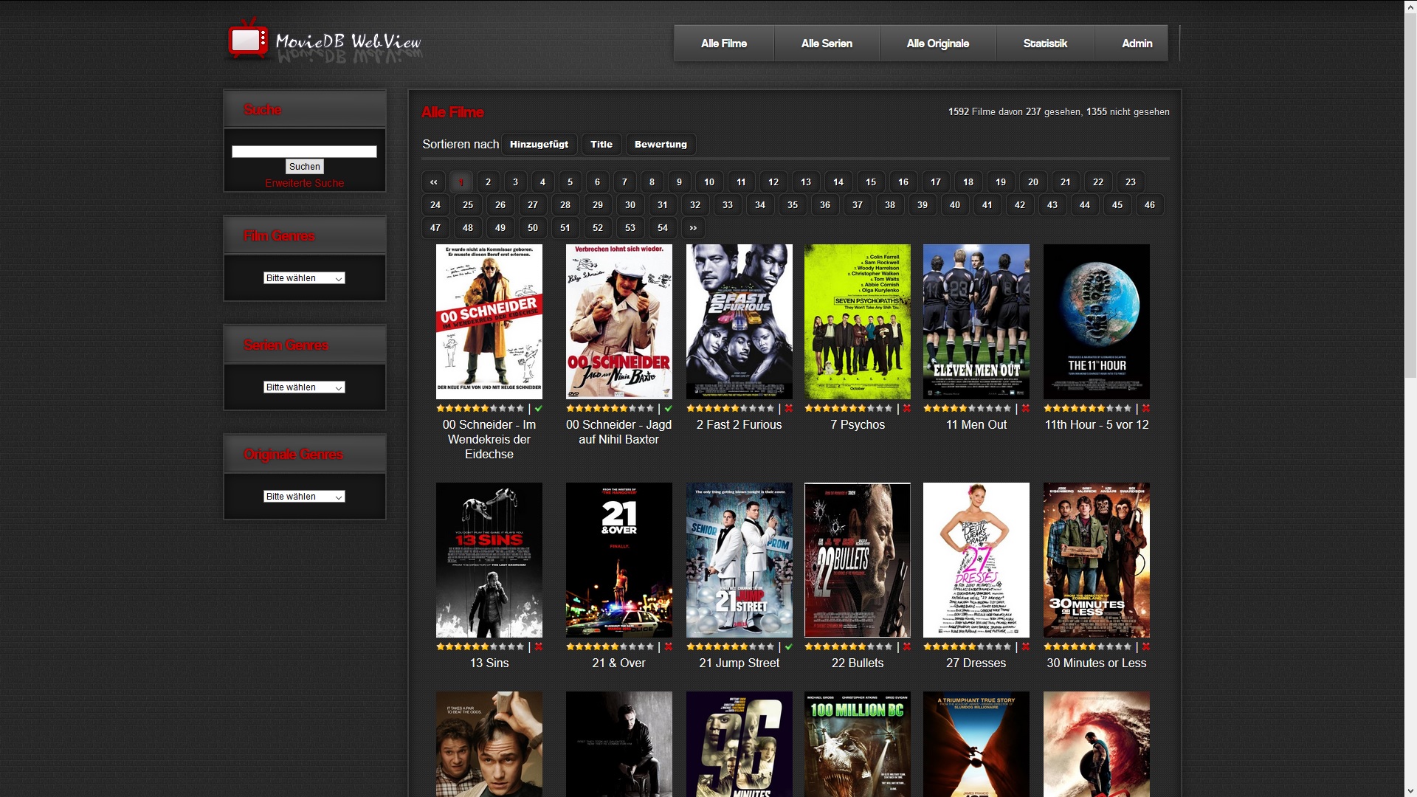1417x797 pixels.
Task: Click the search text input field
Action: [x=304, y=151]
